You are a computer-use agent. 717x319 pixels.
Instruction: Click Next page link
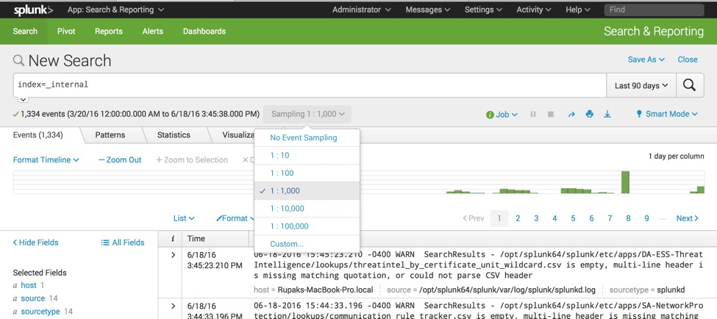(688, 218)
